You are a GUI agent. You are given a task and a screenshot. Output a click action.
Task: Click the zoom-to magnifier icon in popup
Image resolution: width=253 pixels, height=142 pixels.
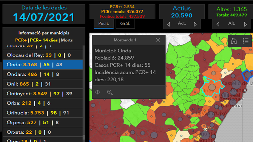pos(110,92)
